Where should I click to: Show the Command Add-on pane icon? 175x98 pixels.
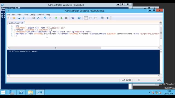tap(107, 18)
